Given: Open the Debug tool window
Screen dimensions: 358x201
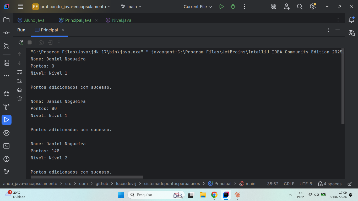Looking at the screenshot, I should [7, 94].
